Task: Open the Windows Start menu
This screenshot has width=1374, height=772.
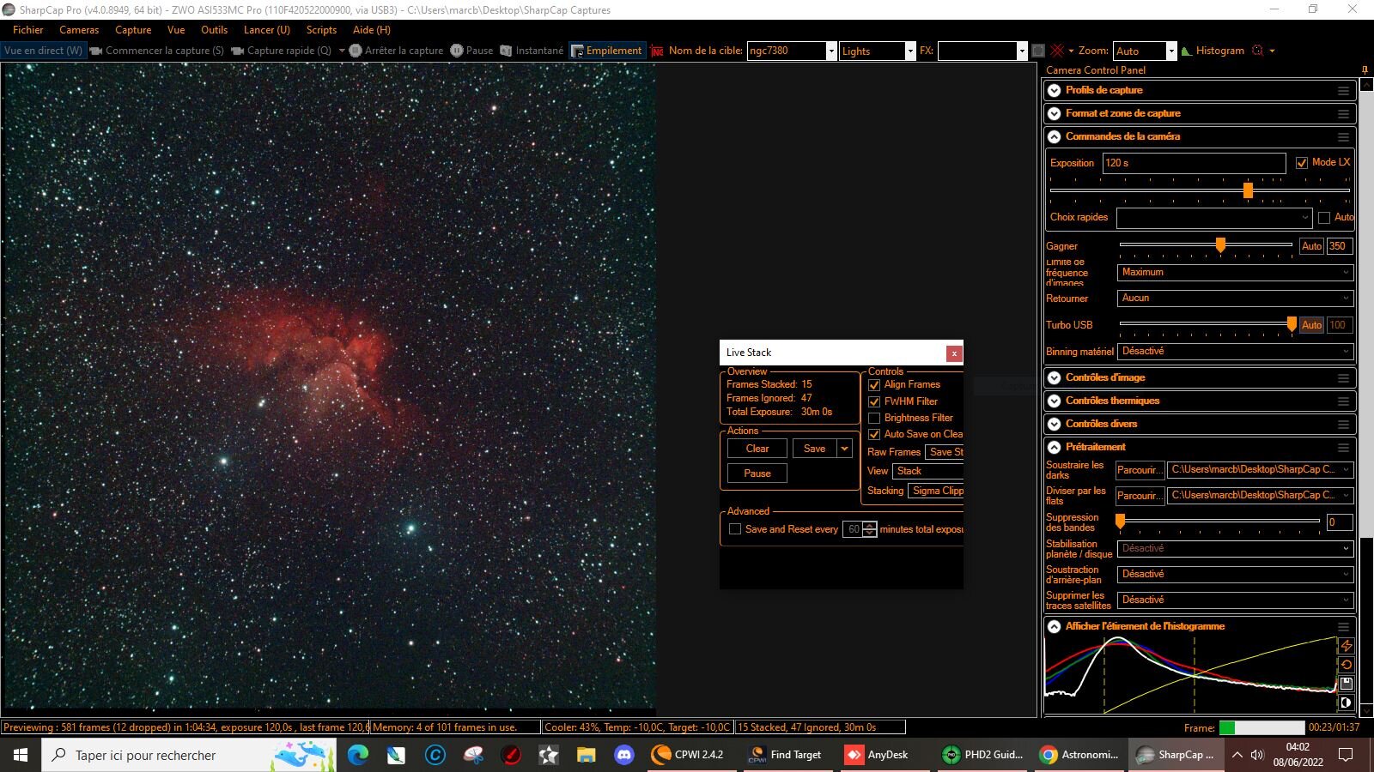Action: (x=21, y=755)
